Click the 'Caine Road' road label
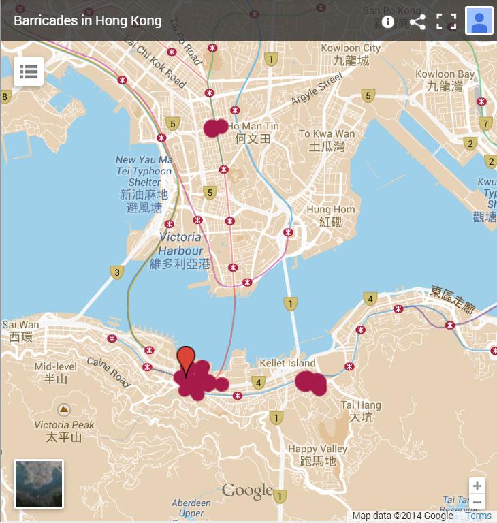Image resolution: width=497 pixels, height=523 pixels. pos(108,373)
